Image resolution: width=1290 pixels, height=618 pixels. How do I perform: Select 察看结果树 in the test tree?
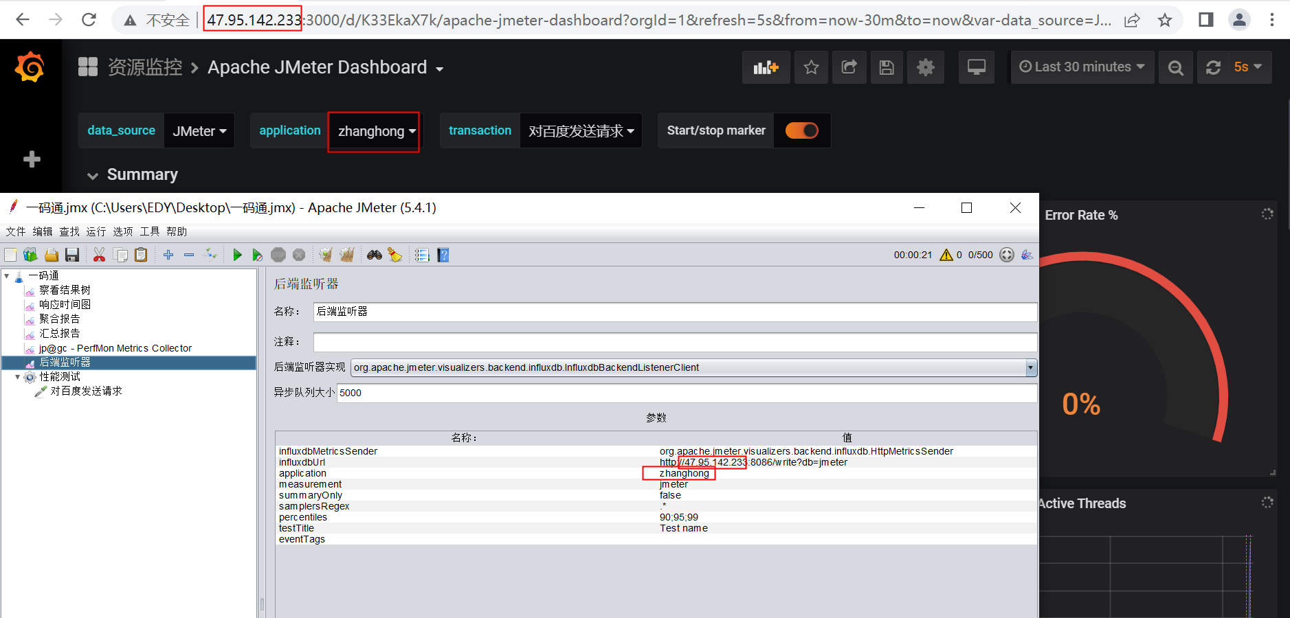click(65, 290)
